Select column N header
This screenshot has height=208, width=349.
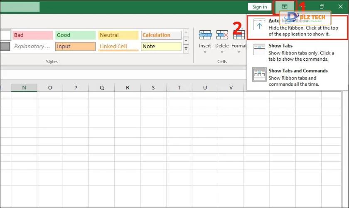click(24, 88)
